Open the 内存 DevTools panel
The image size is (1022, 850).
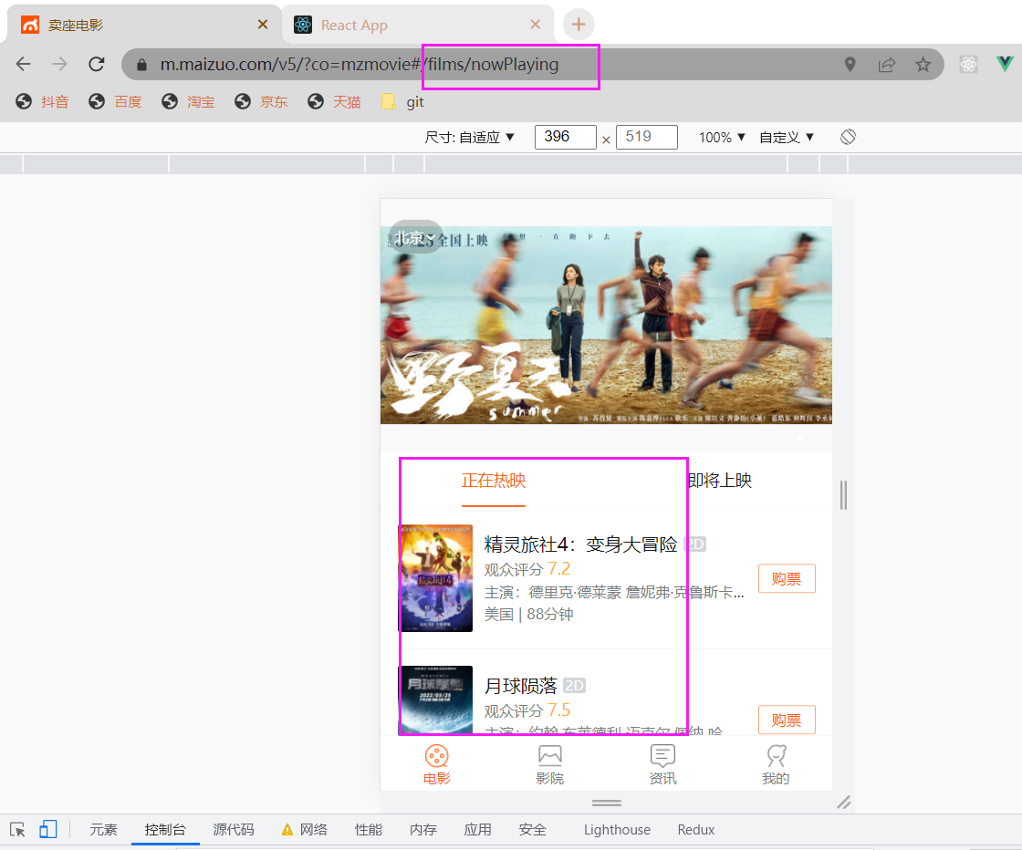(x=423, y=830)
